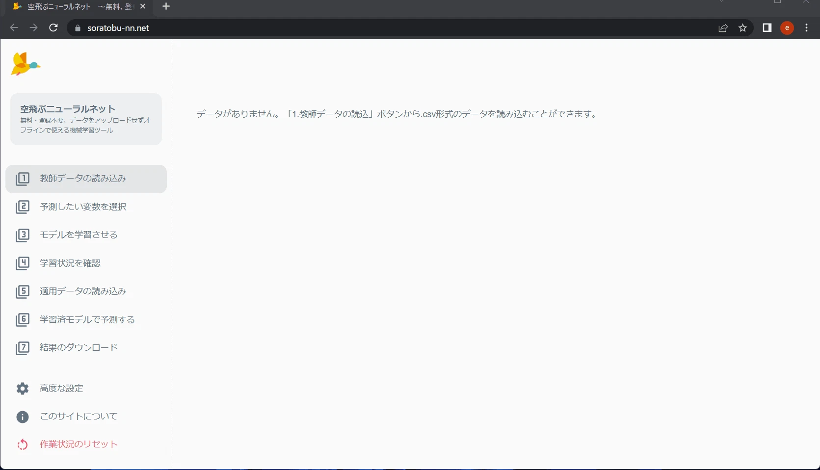Open a new browser tab

tap(166, 6)
